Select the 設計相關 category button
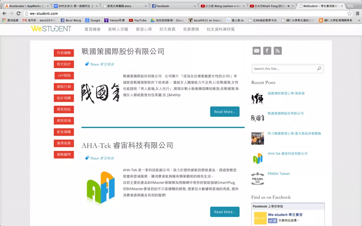Viewport: 362px width, 226px height. (64, 98)
